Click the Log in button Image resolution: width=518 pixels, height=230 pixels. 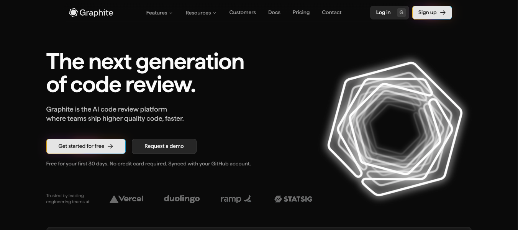click(x=383, y=12)
